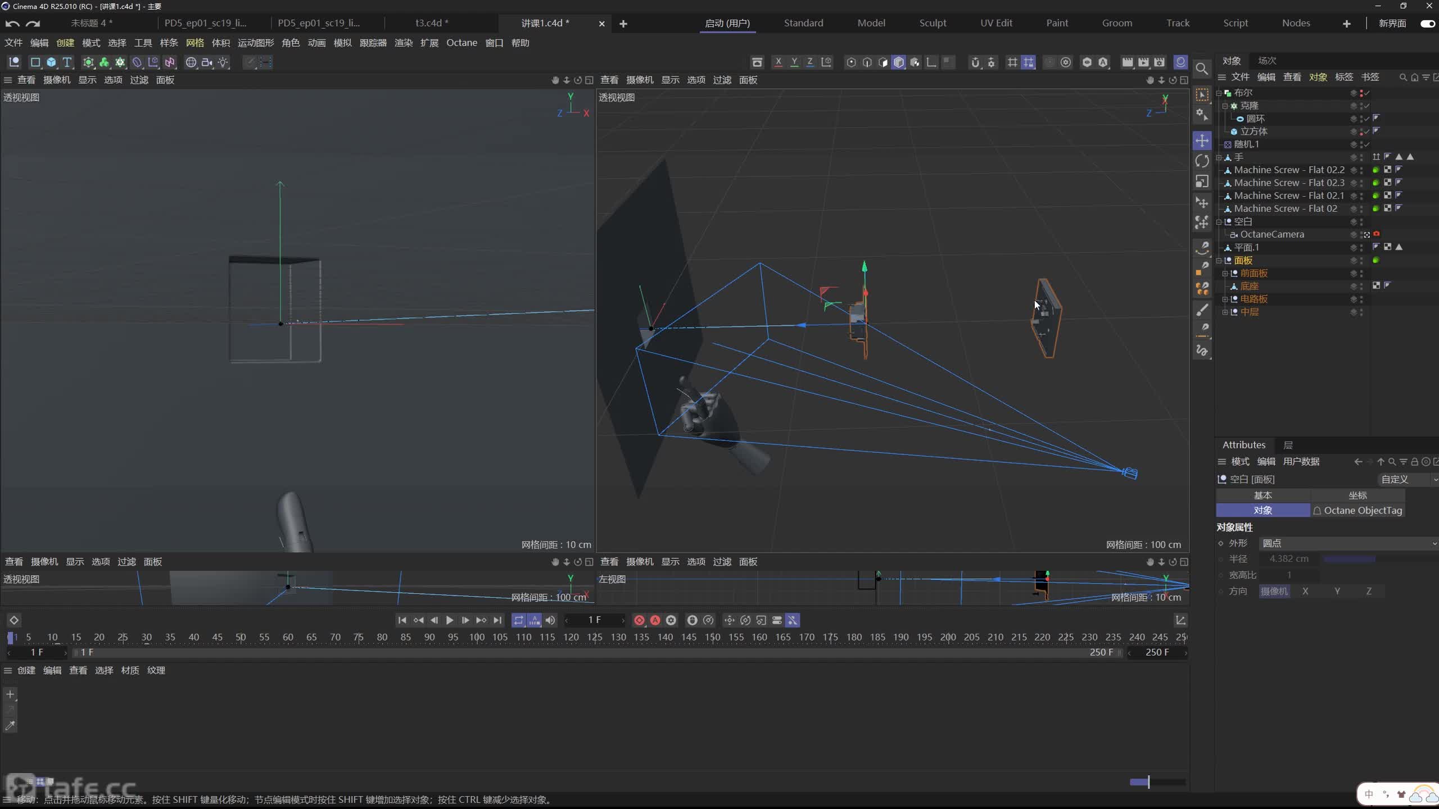1439x809 pixels.
Task: Expand the 电路板 node
Action: (1225, 299)
